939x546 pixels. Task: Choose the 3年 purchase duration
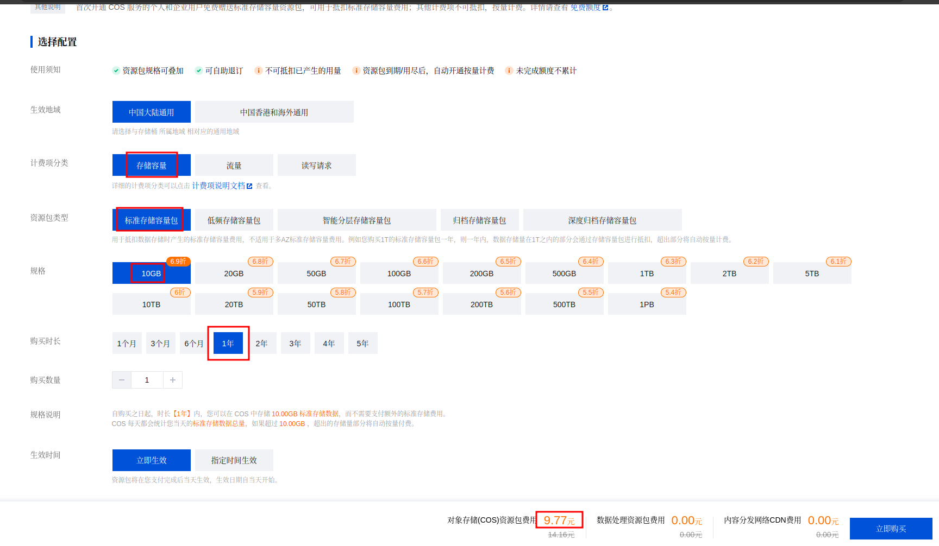(295, 344)
